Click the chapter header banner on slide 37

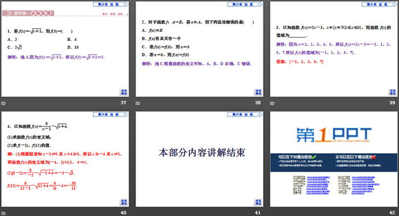click(111, 5)
